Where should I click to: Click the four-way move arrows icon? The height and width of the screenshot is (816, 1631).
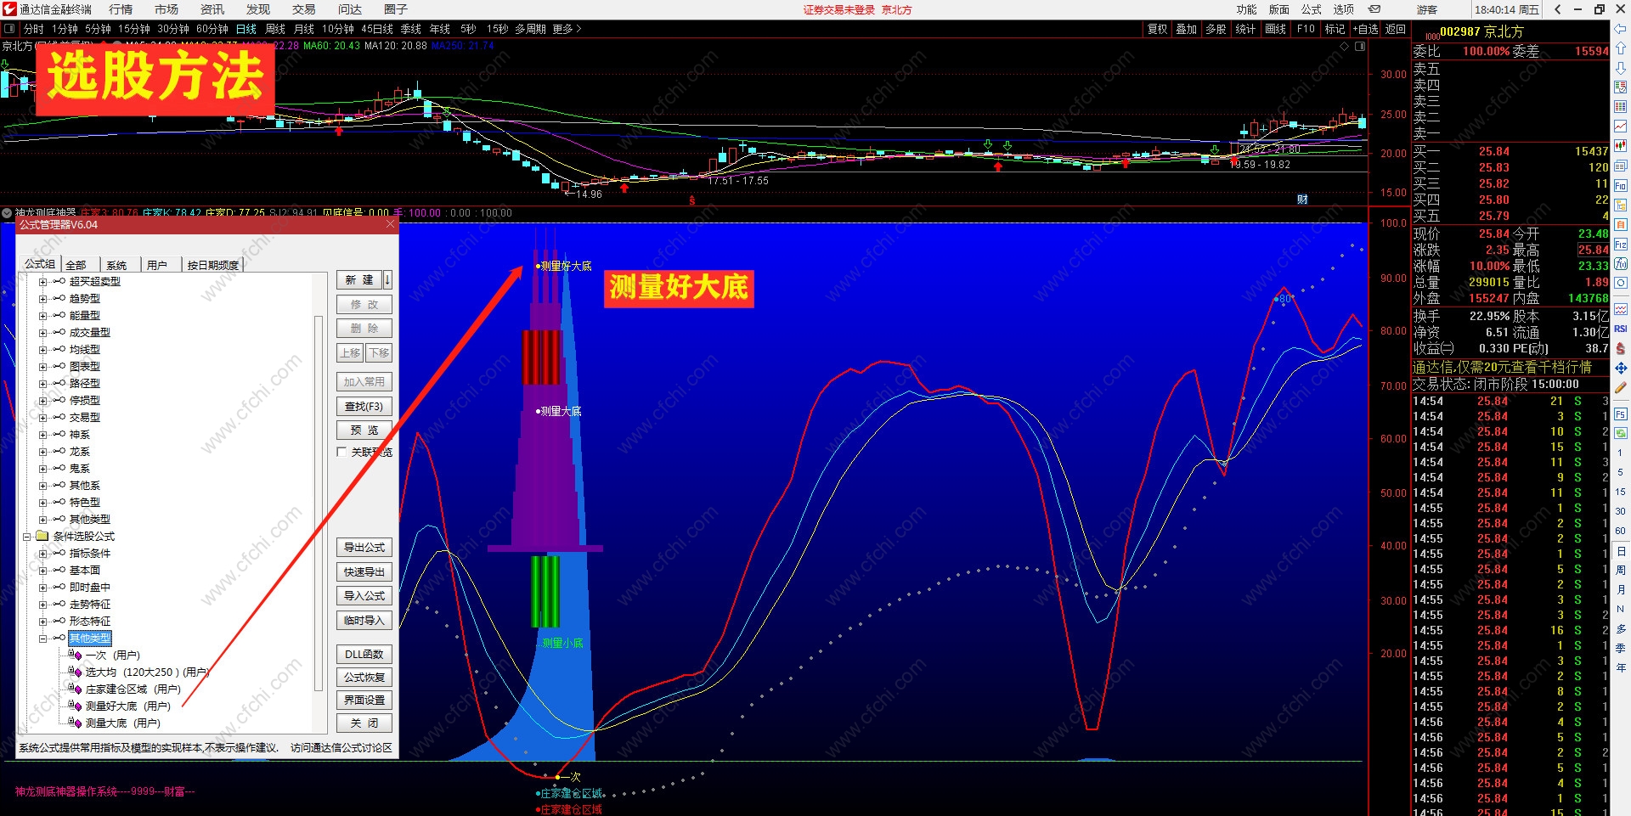[x=1621, y=368]
